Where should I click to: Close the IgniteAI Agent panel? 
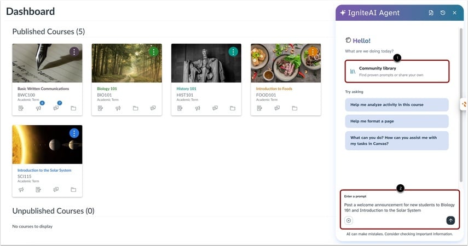[x=454, y=13]
